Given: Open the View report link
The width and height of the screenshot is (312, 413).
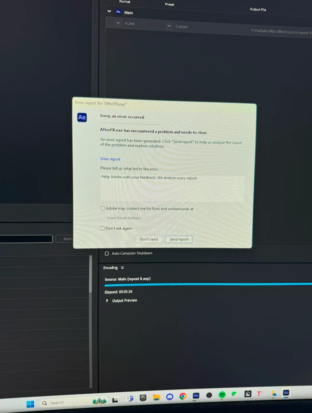Looking at the screenshot, I should (110, 159).
